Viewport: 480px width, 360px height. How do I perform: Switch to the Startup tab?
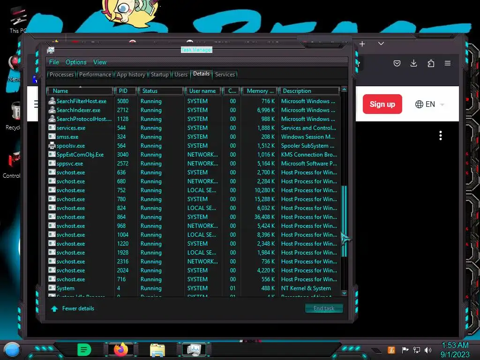(159, 75)
